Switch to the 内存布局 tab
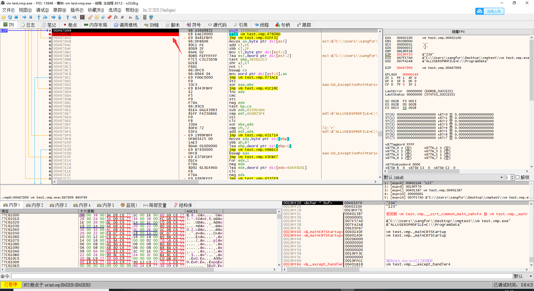The width and height of the screenshot is (534, 291). [95, 25]
